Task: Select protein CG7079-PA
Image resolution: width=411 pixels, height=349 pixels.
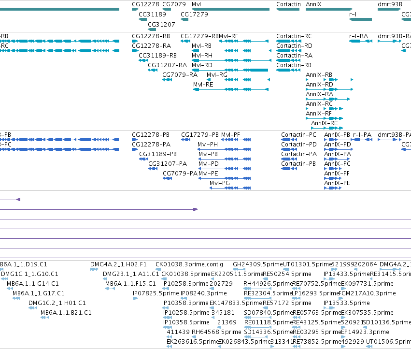Action: [x=180, y=174]
